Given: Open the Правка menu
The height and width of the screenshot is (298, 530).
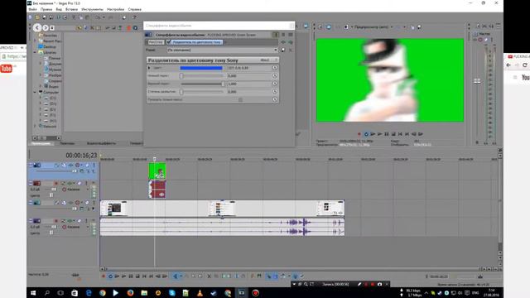Looking at the screenshot, I should (x=46, y=9).
